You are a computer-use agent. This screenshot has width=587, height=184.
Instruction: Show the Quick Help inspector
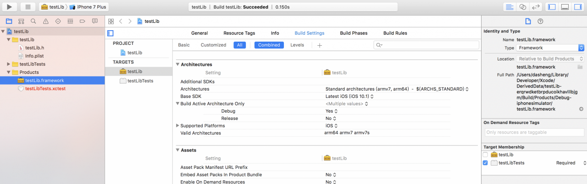click(x=540, y=22)
